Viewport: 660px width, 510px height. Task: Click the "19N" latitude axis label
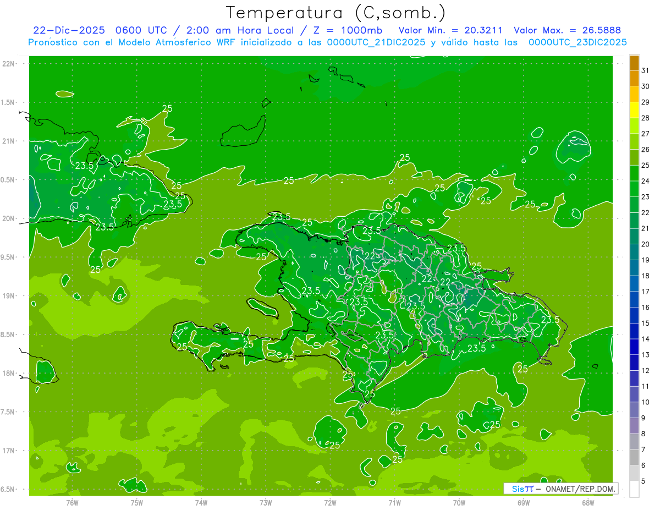tap(8, 296)
